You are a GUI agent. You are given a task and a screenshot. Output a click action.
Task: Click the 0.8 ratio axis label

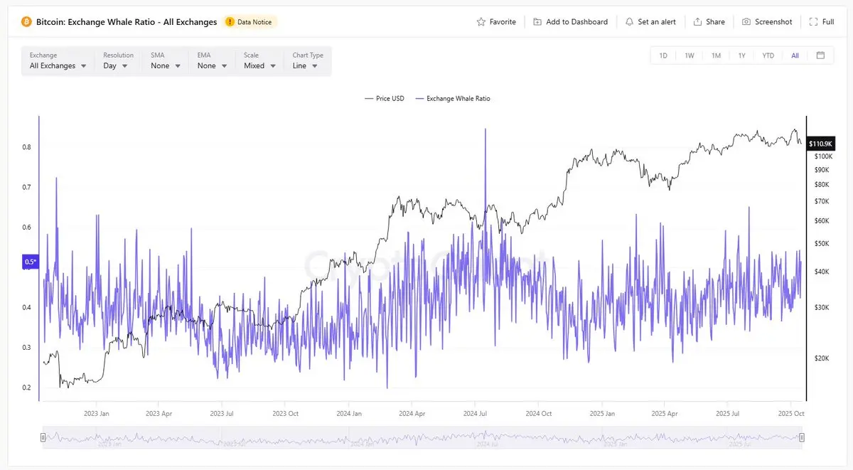click(x=26, y=147)
